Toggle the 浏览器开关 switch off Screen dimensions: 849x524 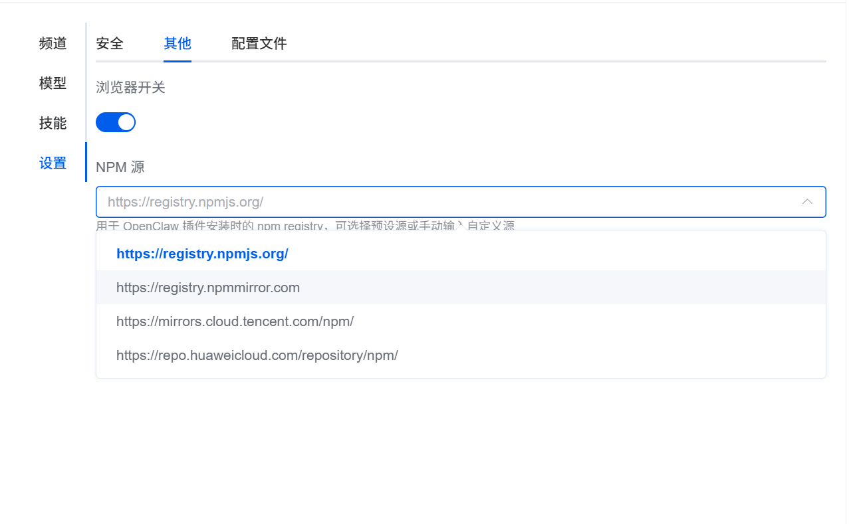[116, 122]
